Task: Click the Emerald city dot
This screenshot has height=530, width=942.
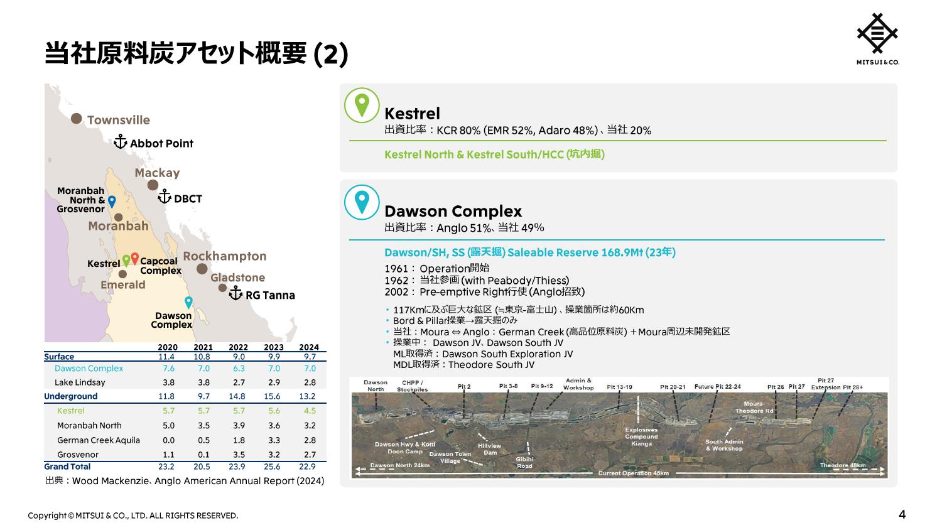Action: (x=122, y=274)
